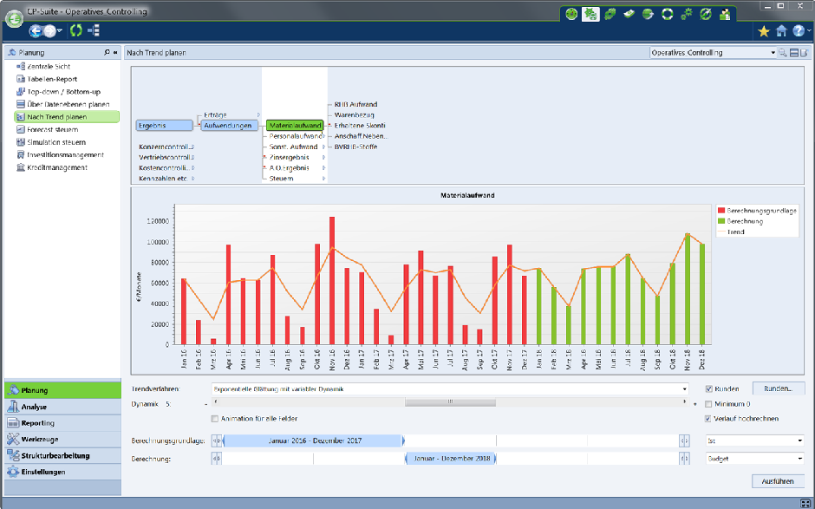Toggle the Runden checkbox

[709, 388]
